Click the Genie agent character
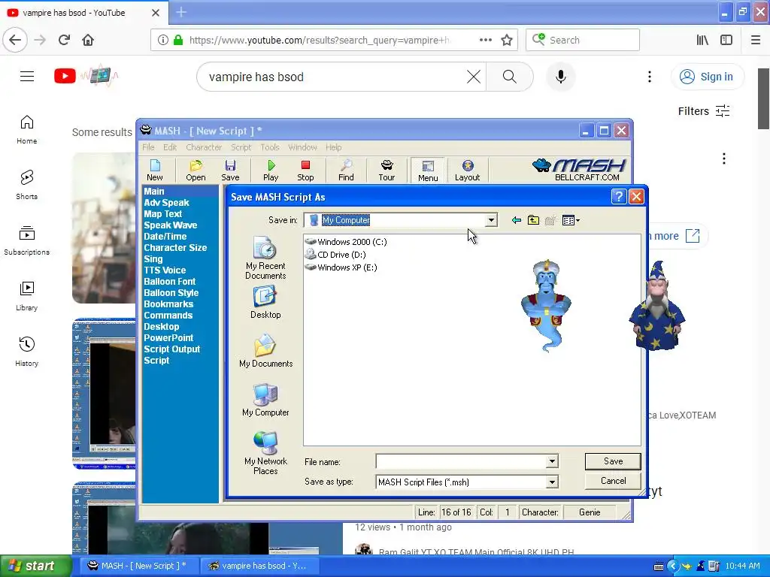 coord(546,305)
